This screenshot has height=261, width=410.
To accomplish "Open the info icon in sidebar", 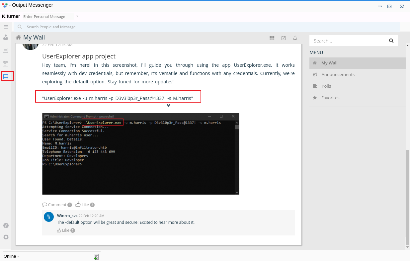I will tap(6, 225).
